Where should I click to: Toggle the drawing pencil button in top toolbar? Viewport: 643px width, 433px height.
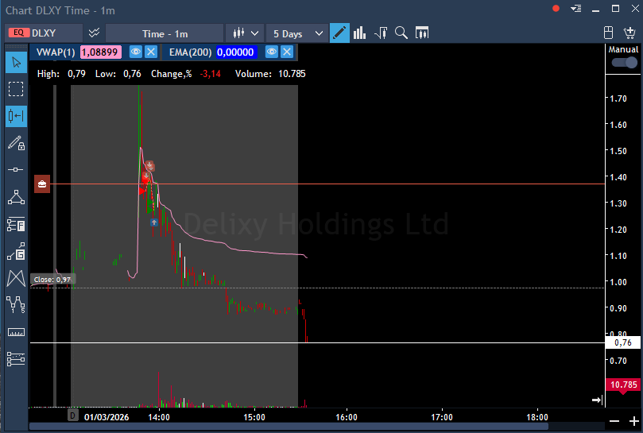[x=339, y=33]
